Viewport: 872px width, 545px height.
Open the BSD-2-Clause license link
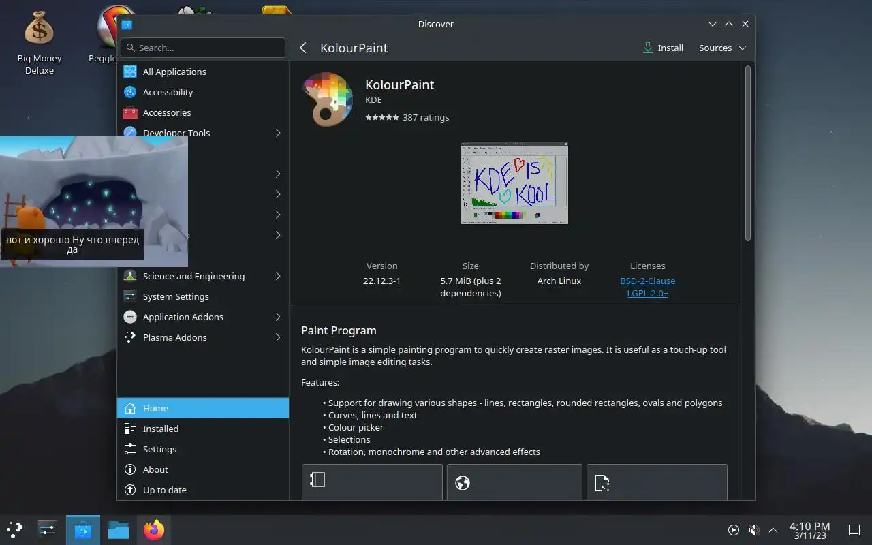click(x=647, y=281)
